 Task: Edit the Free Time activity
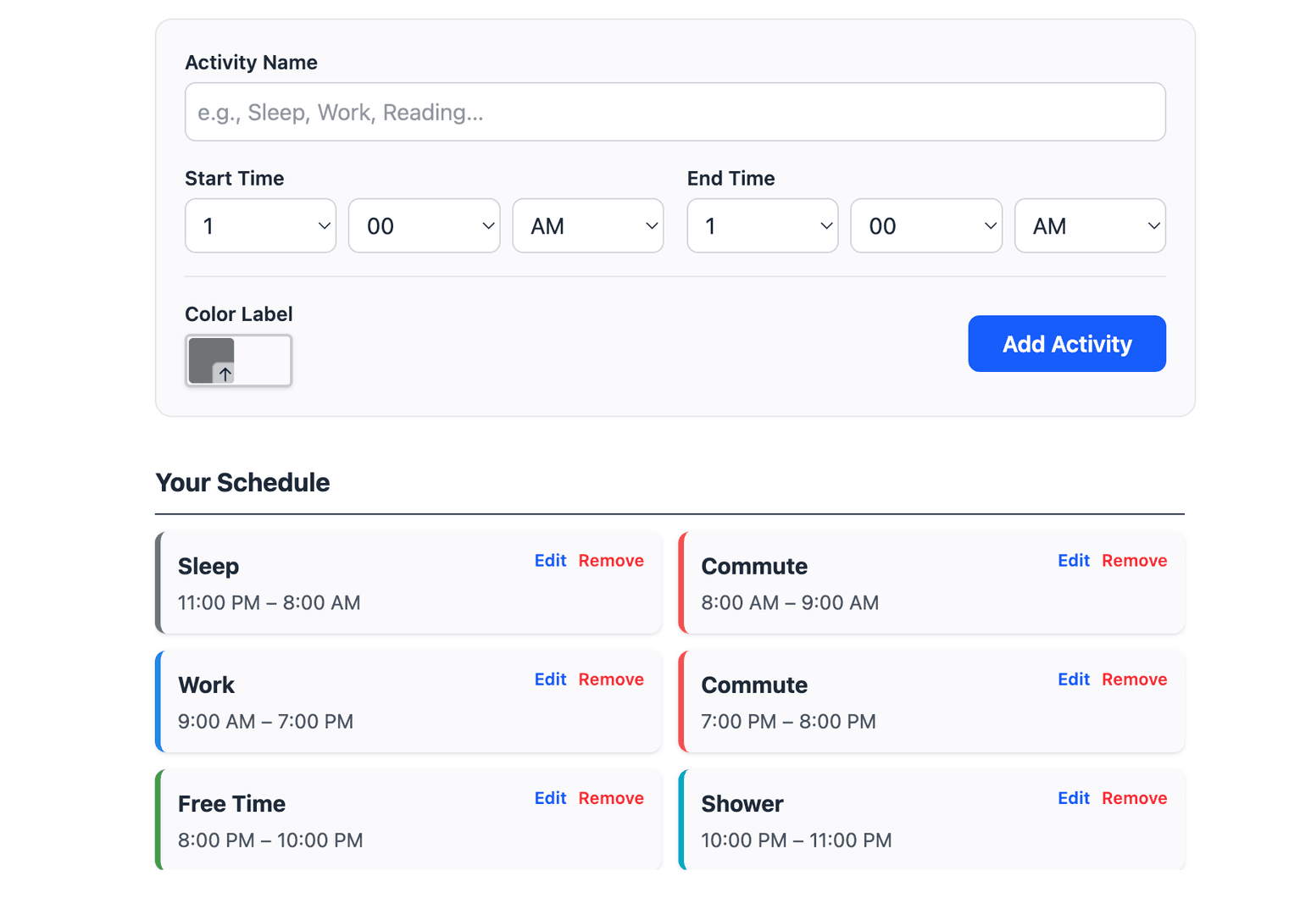click(x=550, y=798)
